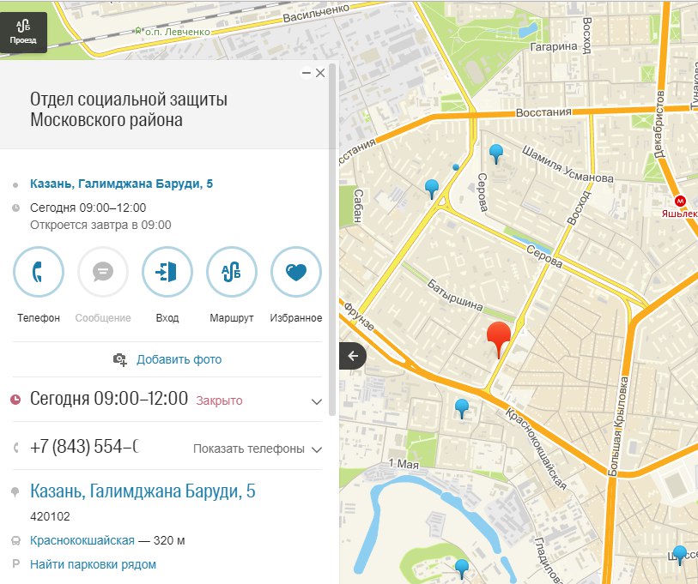Toggle Избранное to save the organization
Screen dimensions: 698x584
295,272
